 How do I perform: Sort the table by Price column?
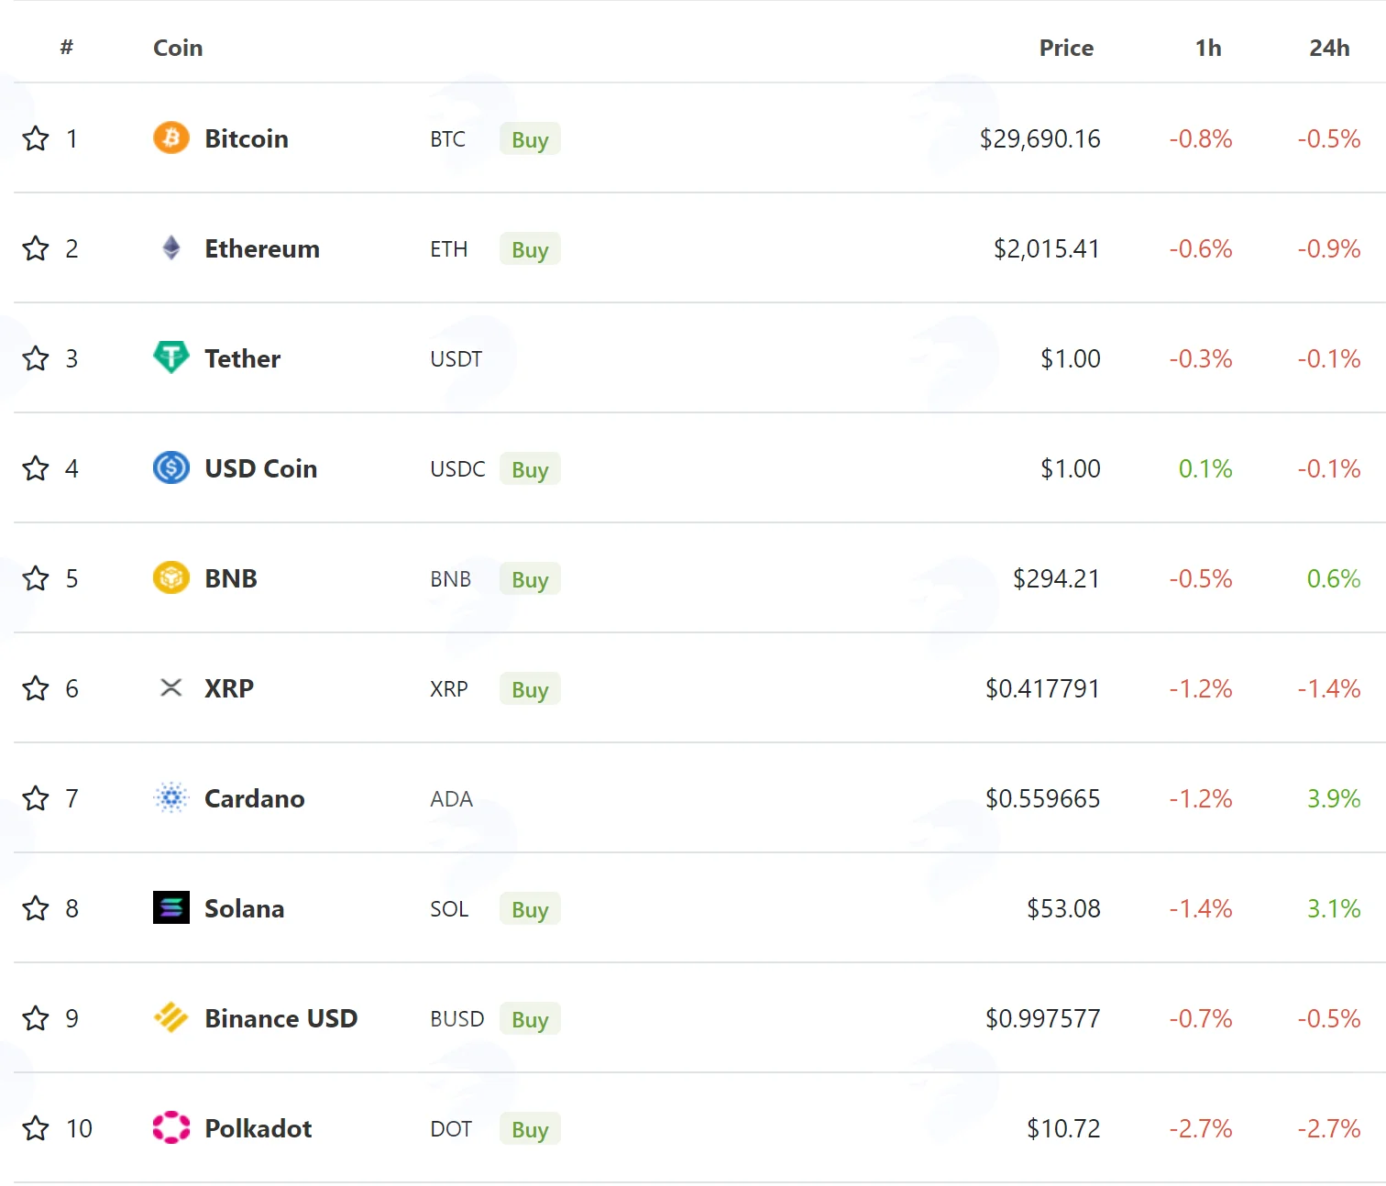pos(1066,48)
